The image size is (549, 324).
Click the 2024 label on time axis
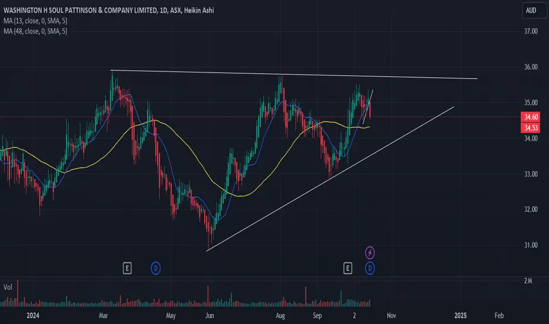pos(33,316)
